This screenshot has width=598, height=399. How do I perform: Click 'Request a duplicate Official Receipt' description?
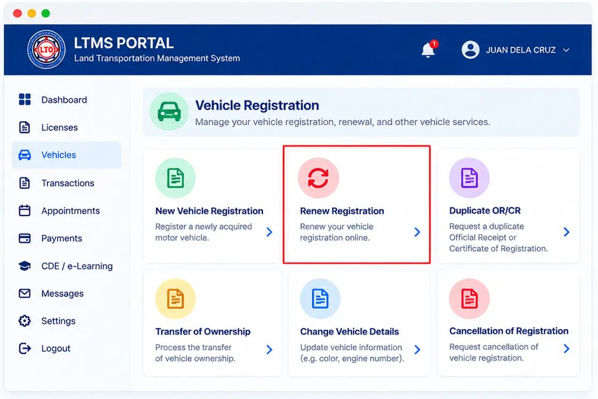click(498, 237)
